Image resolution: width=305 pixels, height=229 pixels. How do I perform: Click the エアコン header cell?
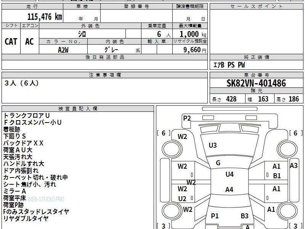tap(30, 26)
